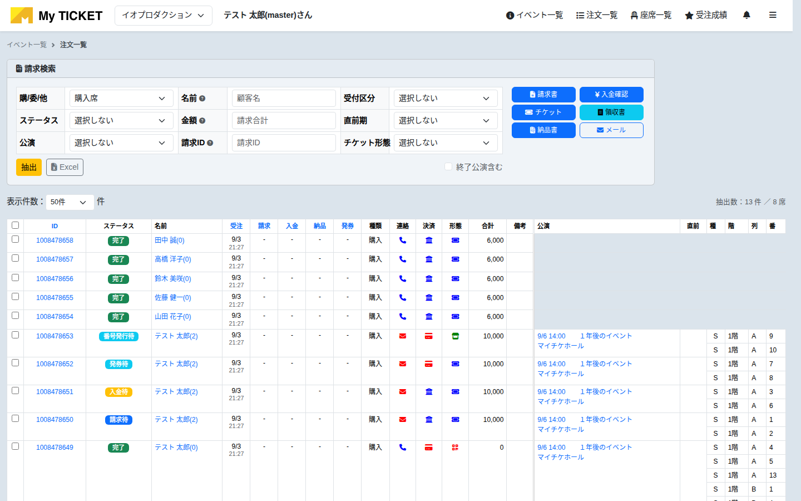Open the 購/委/他 dropdown showing 購入席
Image resolution: width=801 pixels, height=501 pixels.
121,98
